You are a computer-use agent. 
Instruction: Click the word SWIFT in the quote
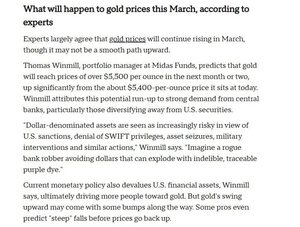point(117,137)
